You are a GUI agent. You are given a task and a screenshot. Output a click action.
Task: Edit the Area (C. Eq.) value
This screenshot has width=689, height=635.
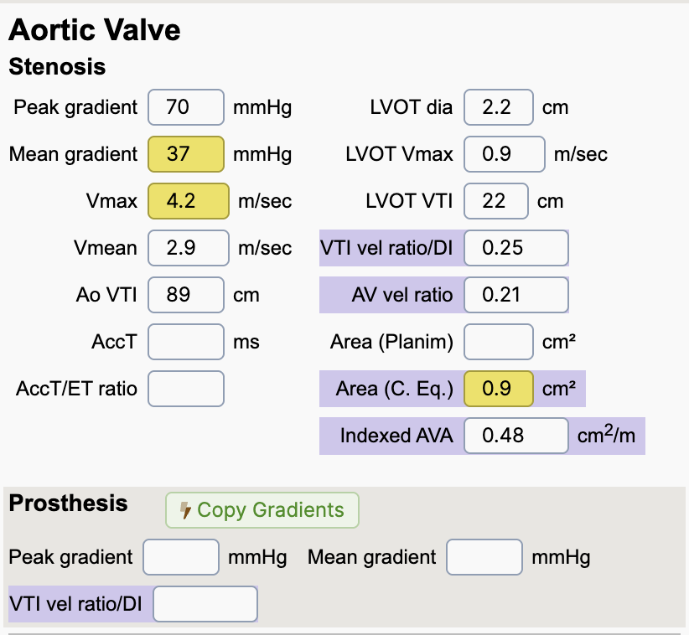(498, 389)
